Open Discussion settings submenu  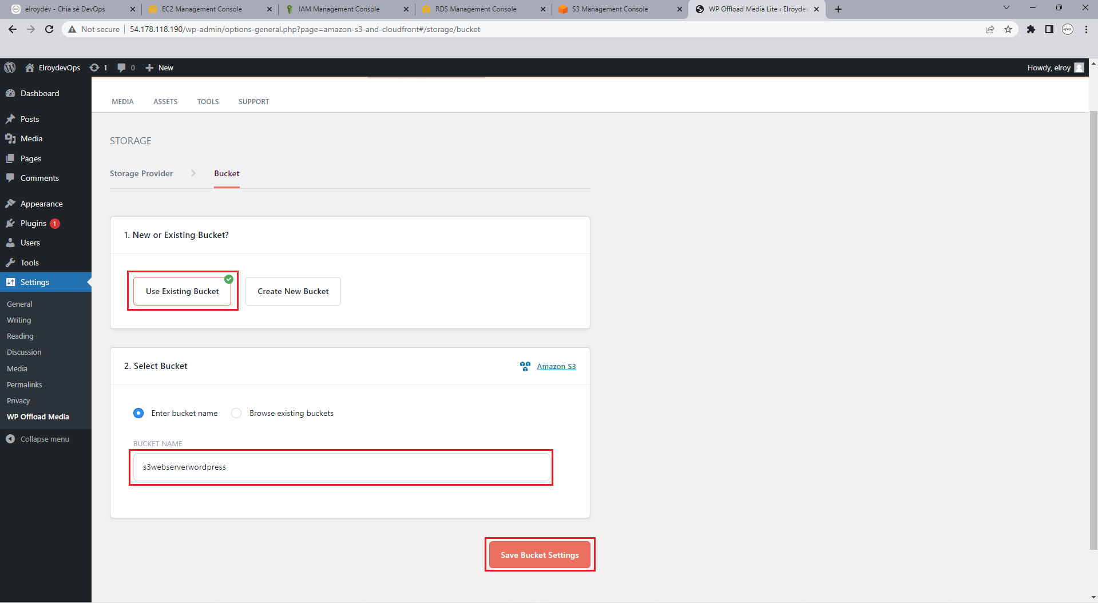click(x=24, y=352)
